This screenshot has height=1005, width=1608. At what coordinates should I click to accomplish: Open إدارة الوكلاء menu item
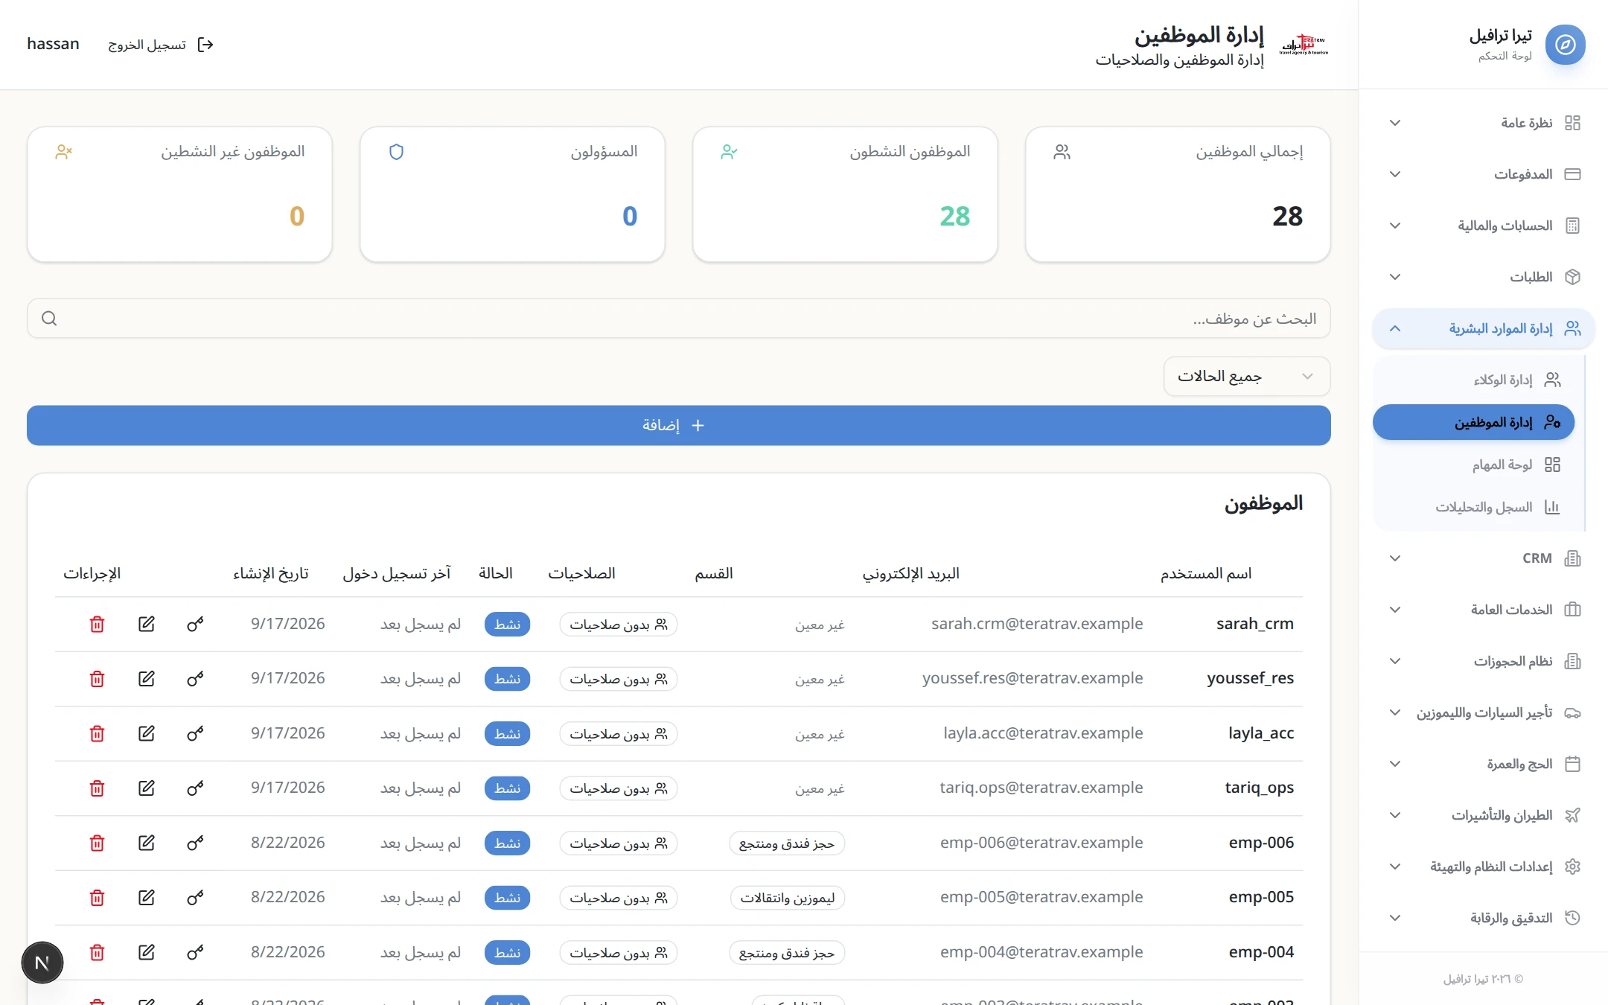pos(1474,380)
